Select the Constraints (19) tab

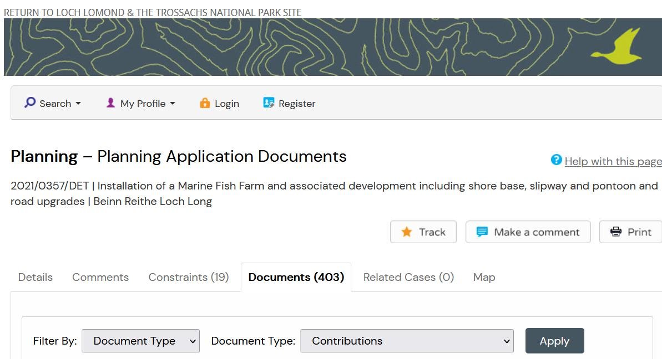click(189, 278)
